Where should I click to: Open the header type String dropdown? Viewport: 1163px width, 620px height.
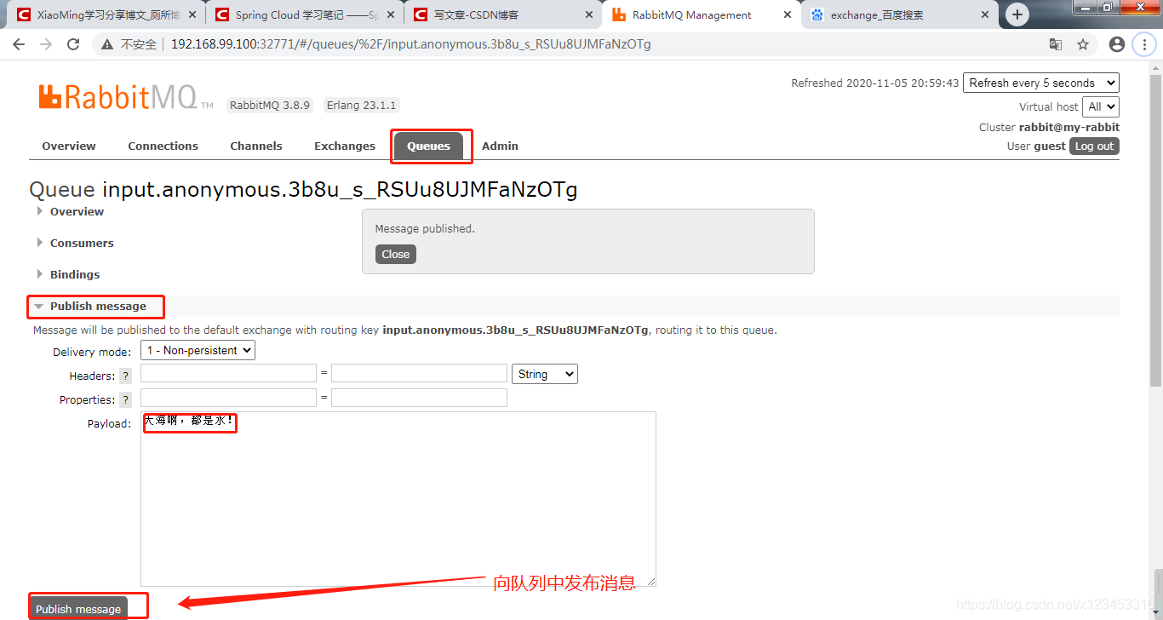(x=545, y=374)
